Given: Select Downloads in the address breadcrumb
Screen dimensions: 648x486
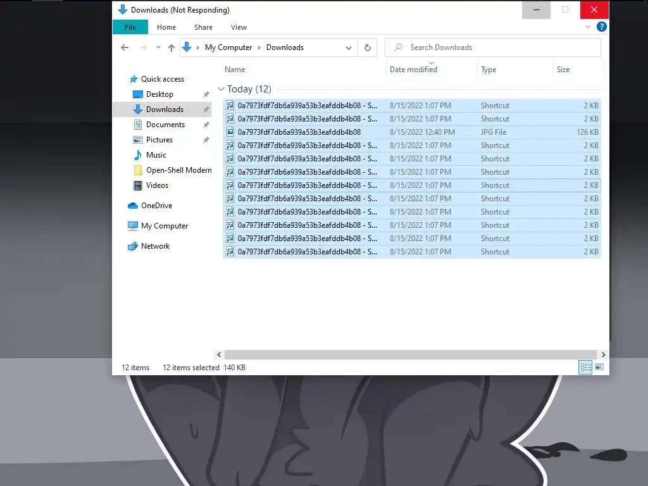Looking at the screenshot, I should tap(285, 47).
